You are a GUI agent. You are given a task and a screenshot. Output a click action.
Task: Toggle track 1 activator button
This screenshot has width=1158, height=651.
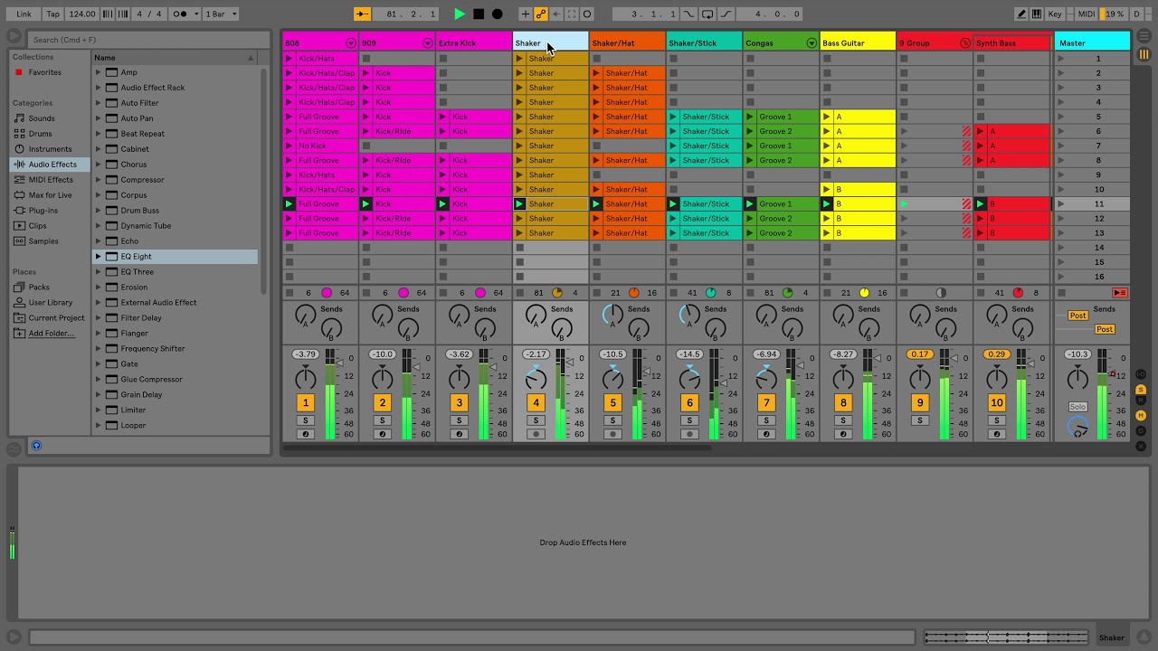pos(306,403)
